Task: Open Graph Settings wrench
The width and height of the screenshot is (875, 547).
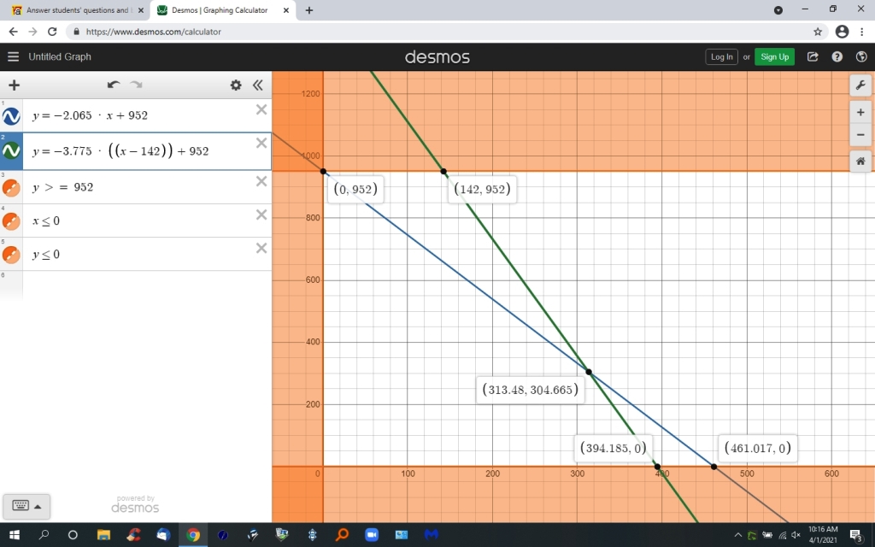Action: pos(860,85)
